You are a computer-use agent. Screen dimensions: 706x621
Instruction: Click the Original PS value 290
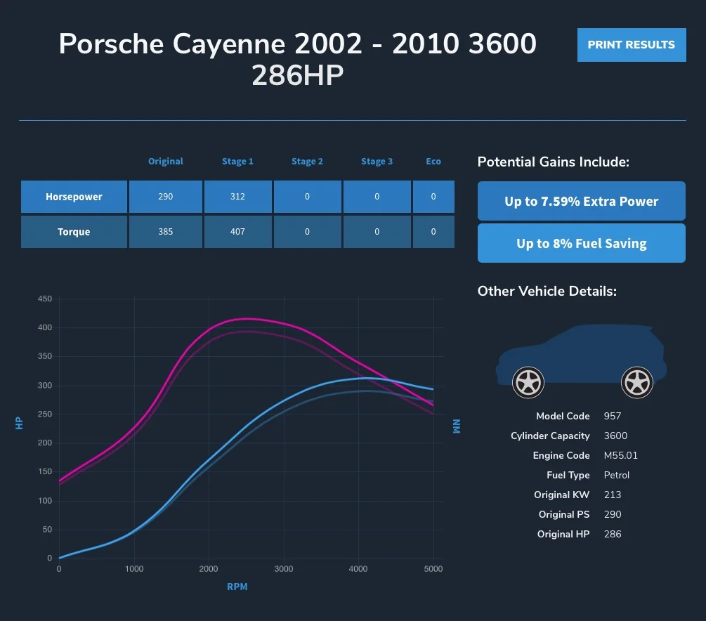613,514
